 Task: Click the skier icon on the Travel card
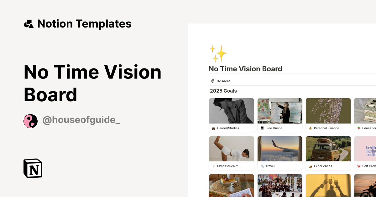coord(262,166)
